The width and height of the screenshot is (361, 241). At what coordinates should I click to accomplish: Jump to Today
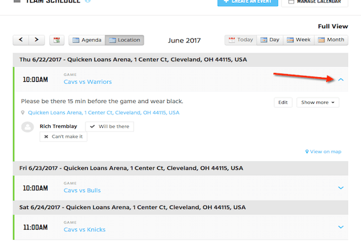241,40
